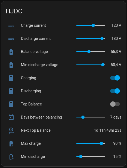Turn off the Charging switch
The width and height of the screenshot is (127, 168).
pyautogui.click(x=115, y=78)
